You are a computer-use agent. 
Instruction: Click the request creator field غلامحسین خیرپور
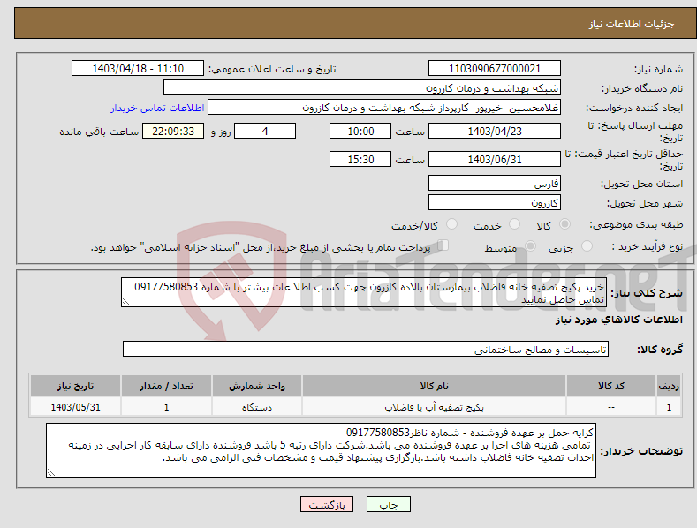(x=384, y=108)
